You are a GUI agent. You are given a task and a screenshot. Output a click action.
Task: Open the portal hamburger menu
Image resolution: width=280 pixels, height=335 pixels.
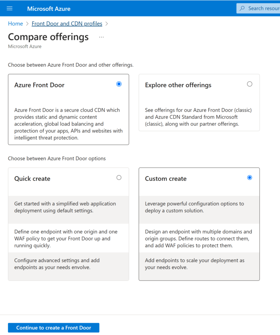pos(9,8)
